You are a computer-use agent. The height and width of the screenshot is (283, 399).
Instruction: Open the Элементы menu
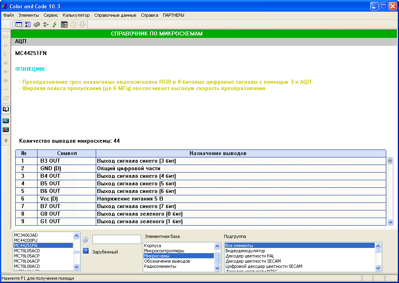pyautogui.click(x=29, y=15)
